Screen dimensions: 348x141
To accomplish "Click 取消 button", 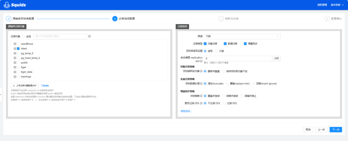I will 308,129.
